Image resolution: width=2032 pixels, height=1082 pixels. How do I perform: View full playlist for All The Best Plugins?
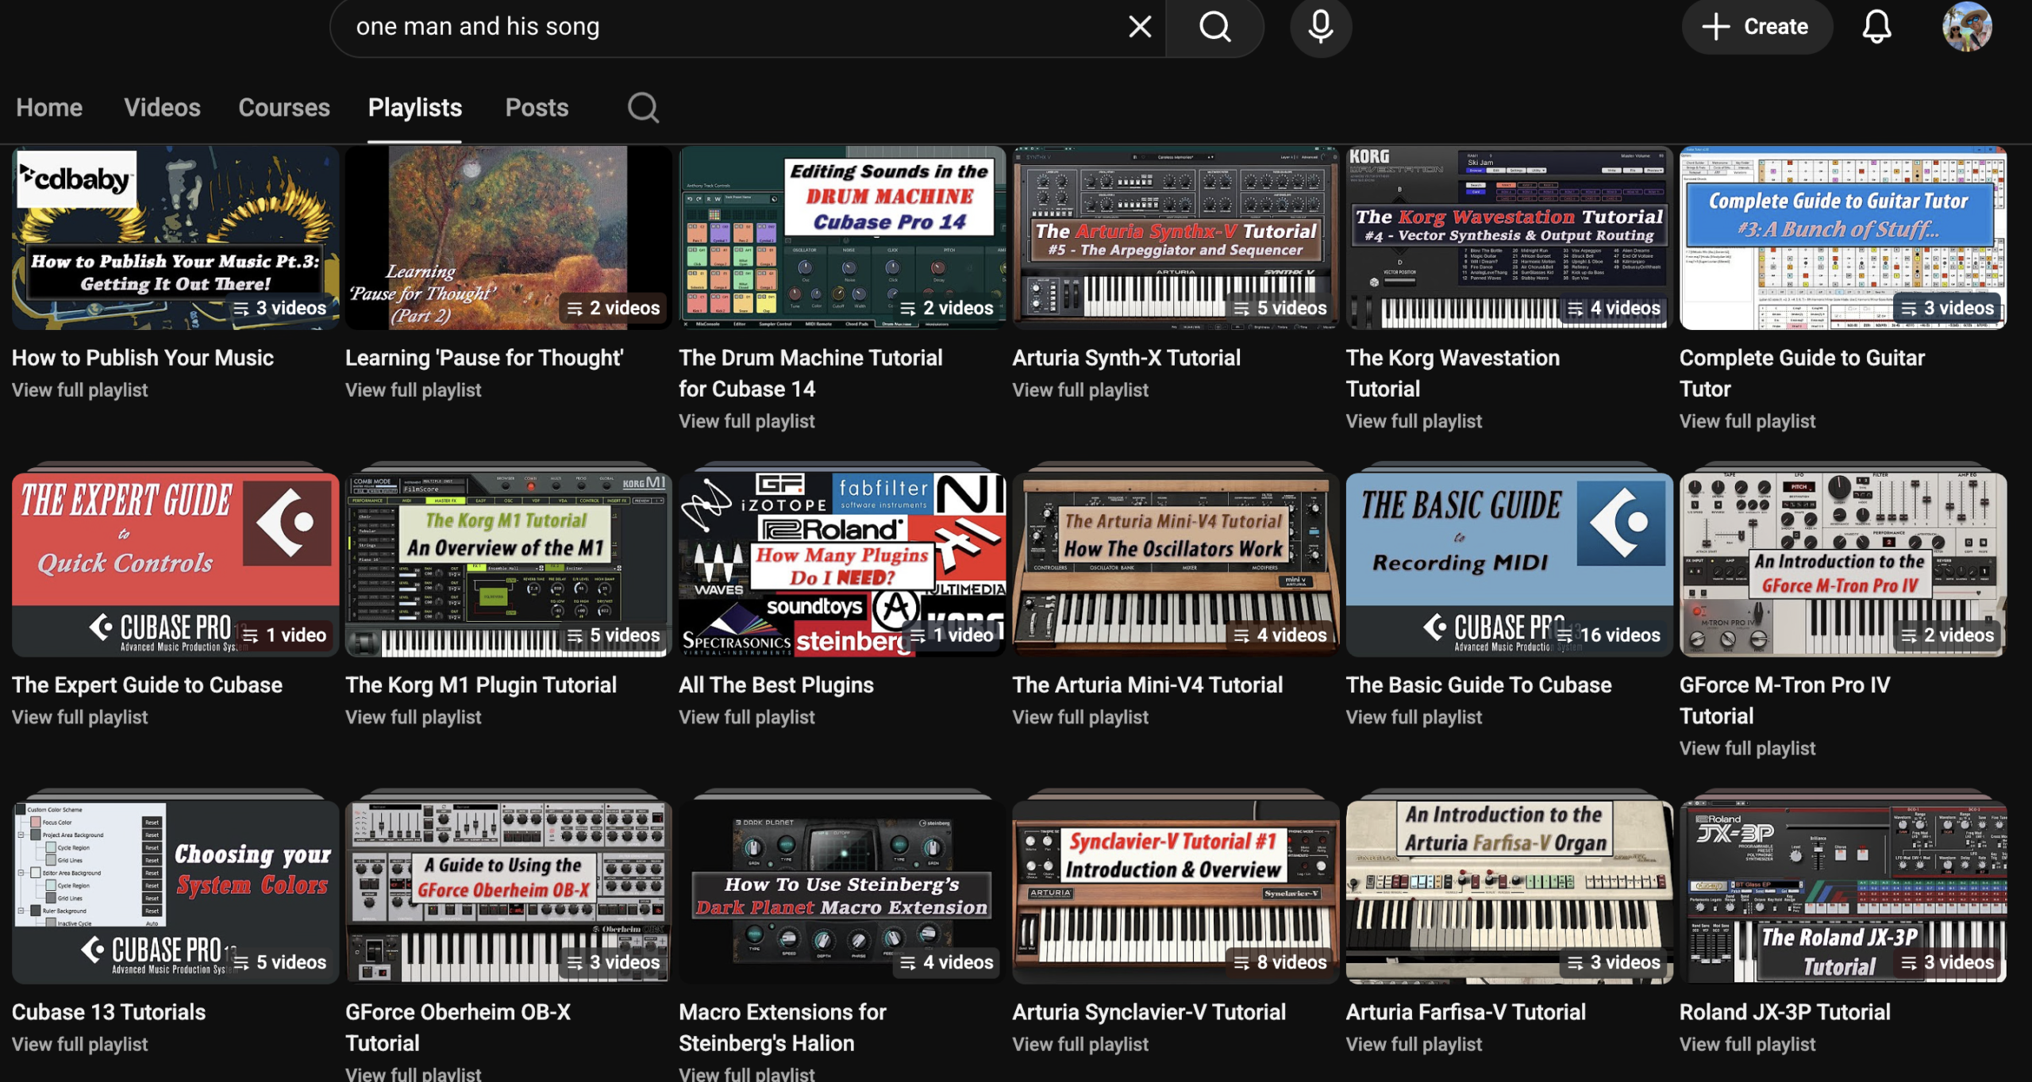746,717
